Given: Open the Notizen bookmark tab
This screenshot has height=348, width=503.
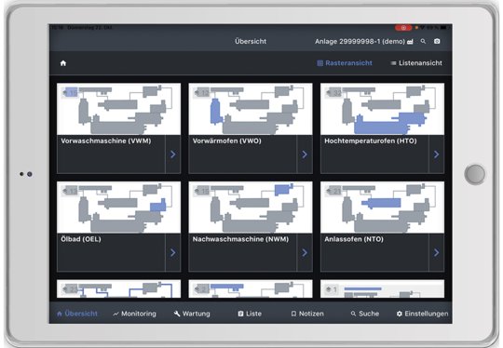Looking at the screenshot, I should [307, 314].
